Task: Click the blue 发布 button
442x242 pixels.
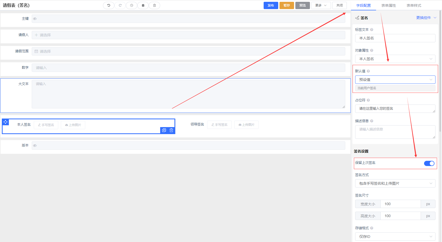Action: coord(271,5)
